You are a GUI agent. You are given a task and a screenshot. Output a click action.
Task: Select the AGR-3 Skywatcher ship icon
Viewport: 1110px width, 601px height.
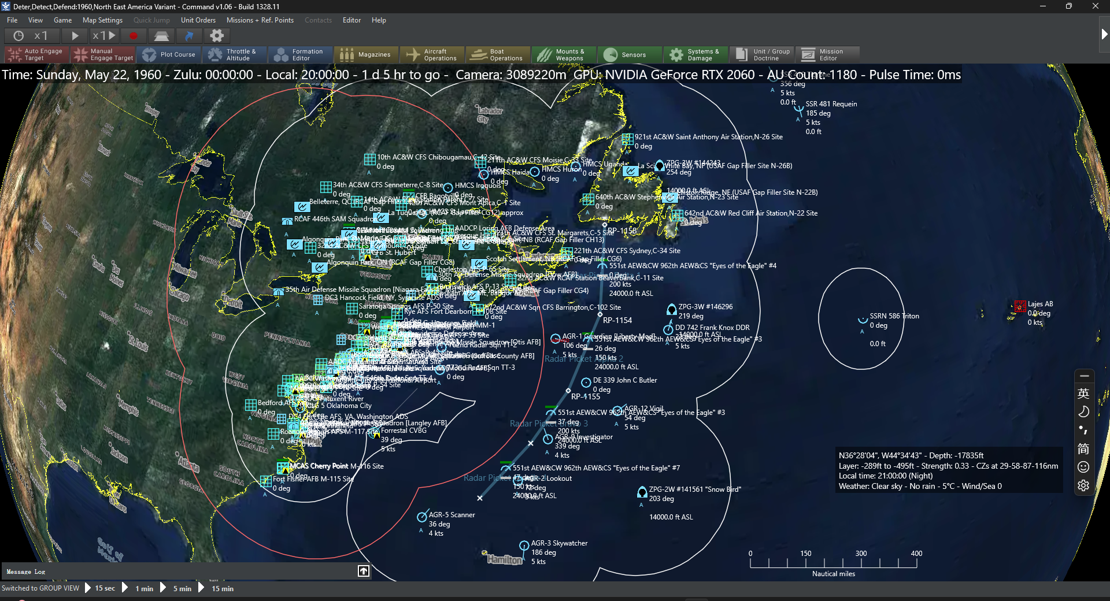pos(524,546)
